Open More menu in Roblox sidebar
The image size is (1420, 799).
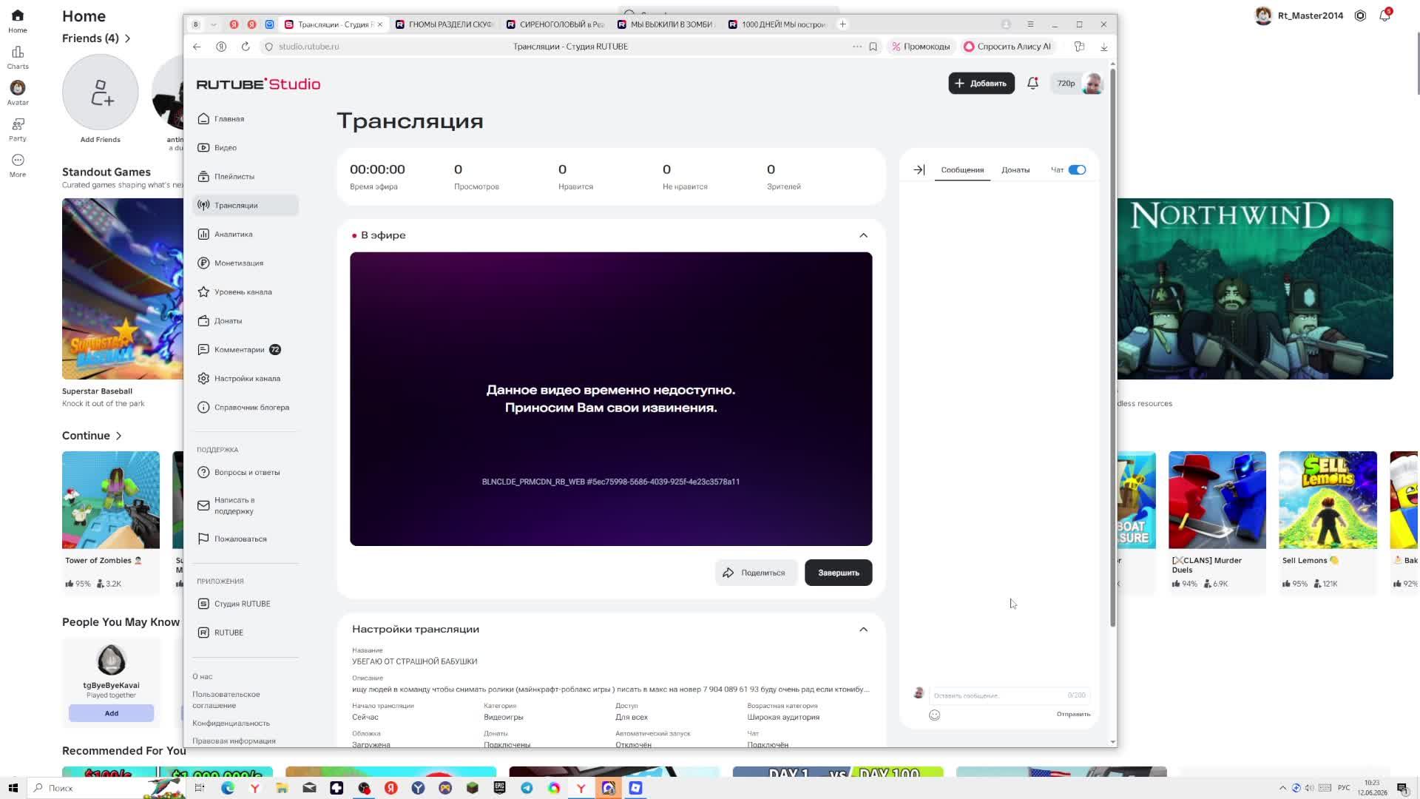click(x=18, y=166)
